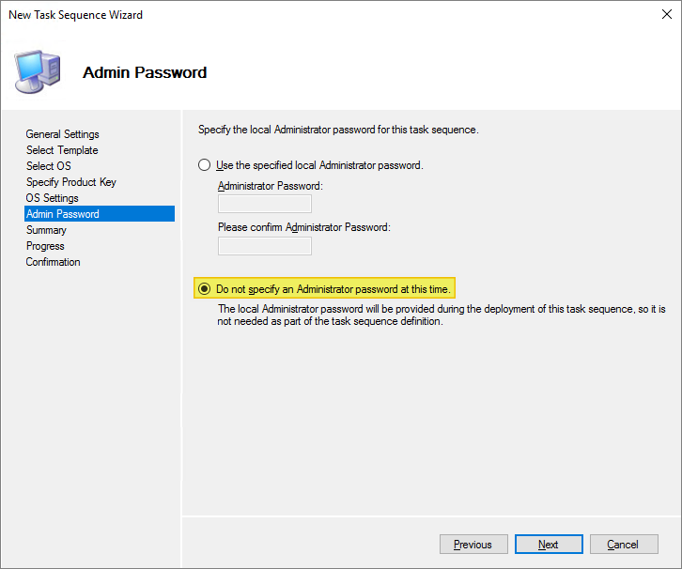Jump to the Select OS step
Viewport: 682px width, 569px height.
[48, 166]
